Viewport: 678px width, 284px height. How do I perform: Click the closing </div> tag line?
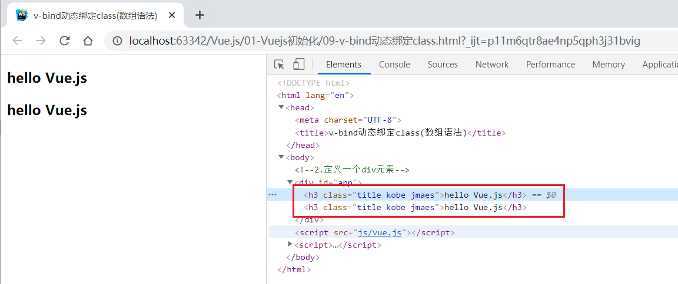pyautogui.click(x=309, y=220)
